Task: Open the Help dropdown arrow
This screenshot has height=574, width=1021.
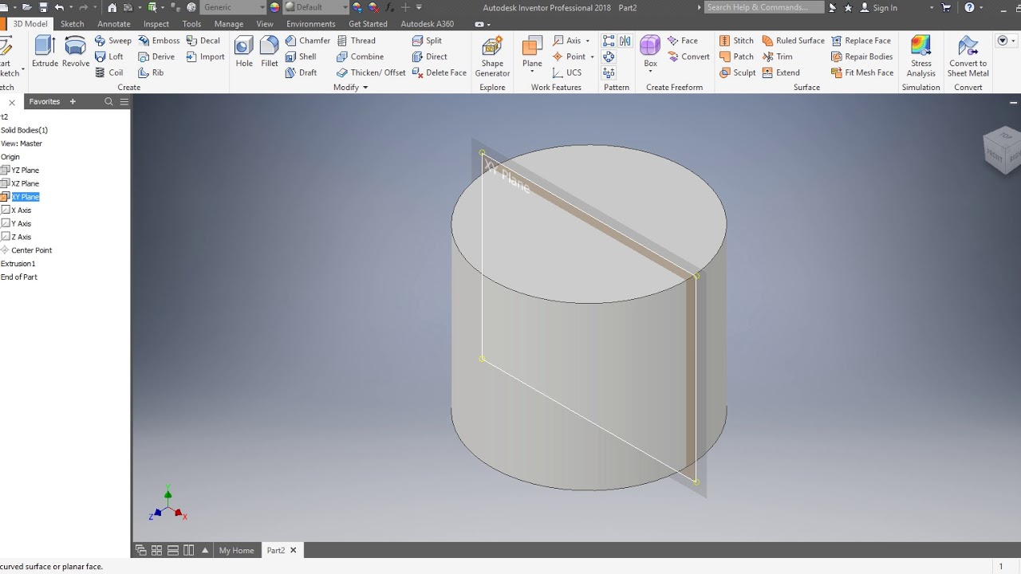Action: pyautogui.click(x=982, y=7)
